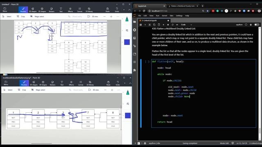Viewport: 262px width, 147px height.
Task: Open the JupyterLab Run menu
Action: coord(158,16)
